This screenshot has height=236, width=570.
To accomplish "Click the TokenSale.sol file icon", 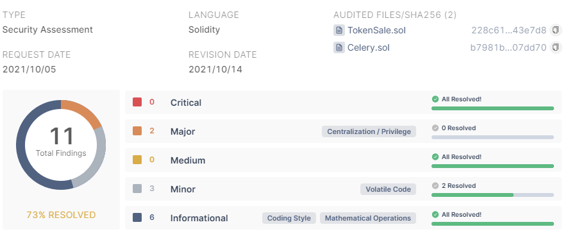I will coord(339,30).
